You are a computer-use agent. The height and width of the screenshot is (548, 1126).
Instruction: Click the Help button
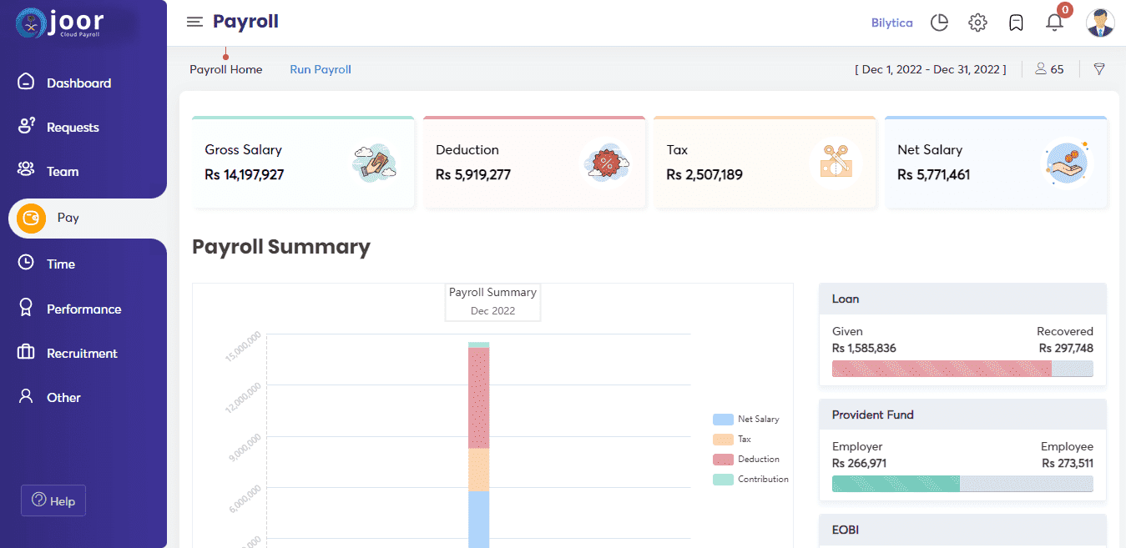(x=53, y=500)
